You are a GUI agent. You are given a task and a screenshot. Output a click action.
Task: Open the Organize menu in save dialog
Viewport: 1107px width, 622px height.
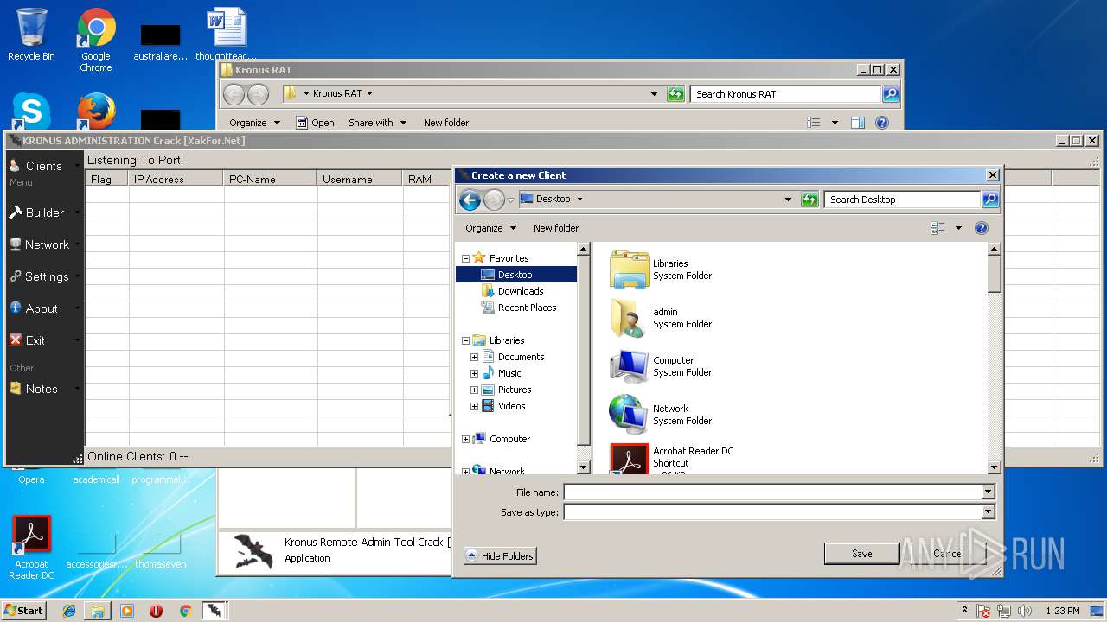tap(490, 228)
